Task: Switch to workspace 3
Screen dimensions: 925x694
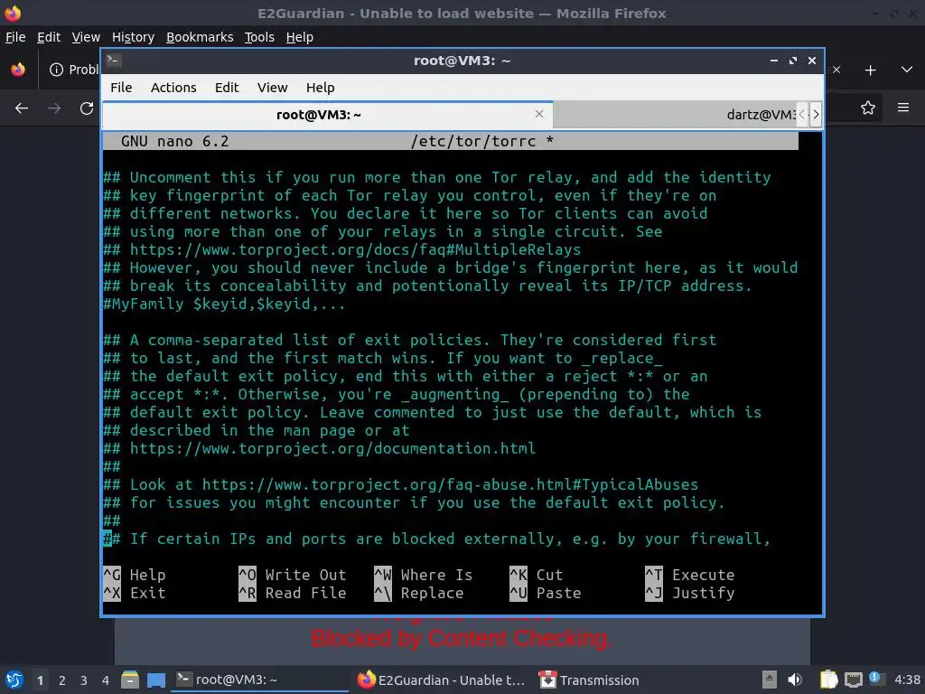Action: (x=84, y=680)
